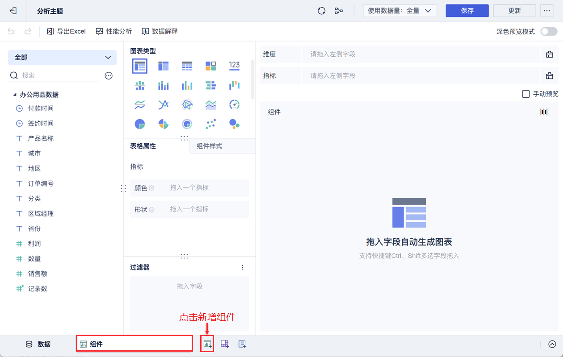Viewport: 563px width, 357px height.
Task: Open the 颜色 gear settings
Action: (x=151, y=188)
